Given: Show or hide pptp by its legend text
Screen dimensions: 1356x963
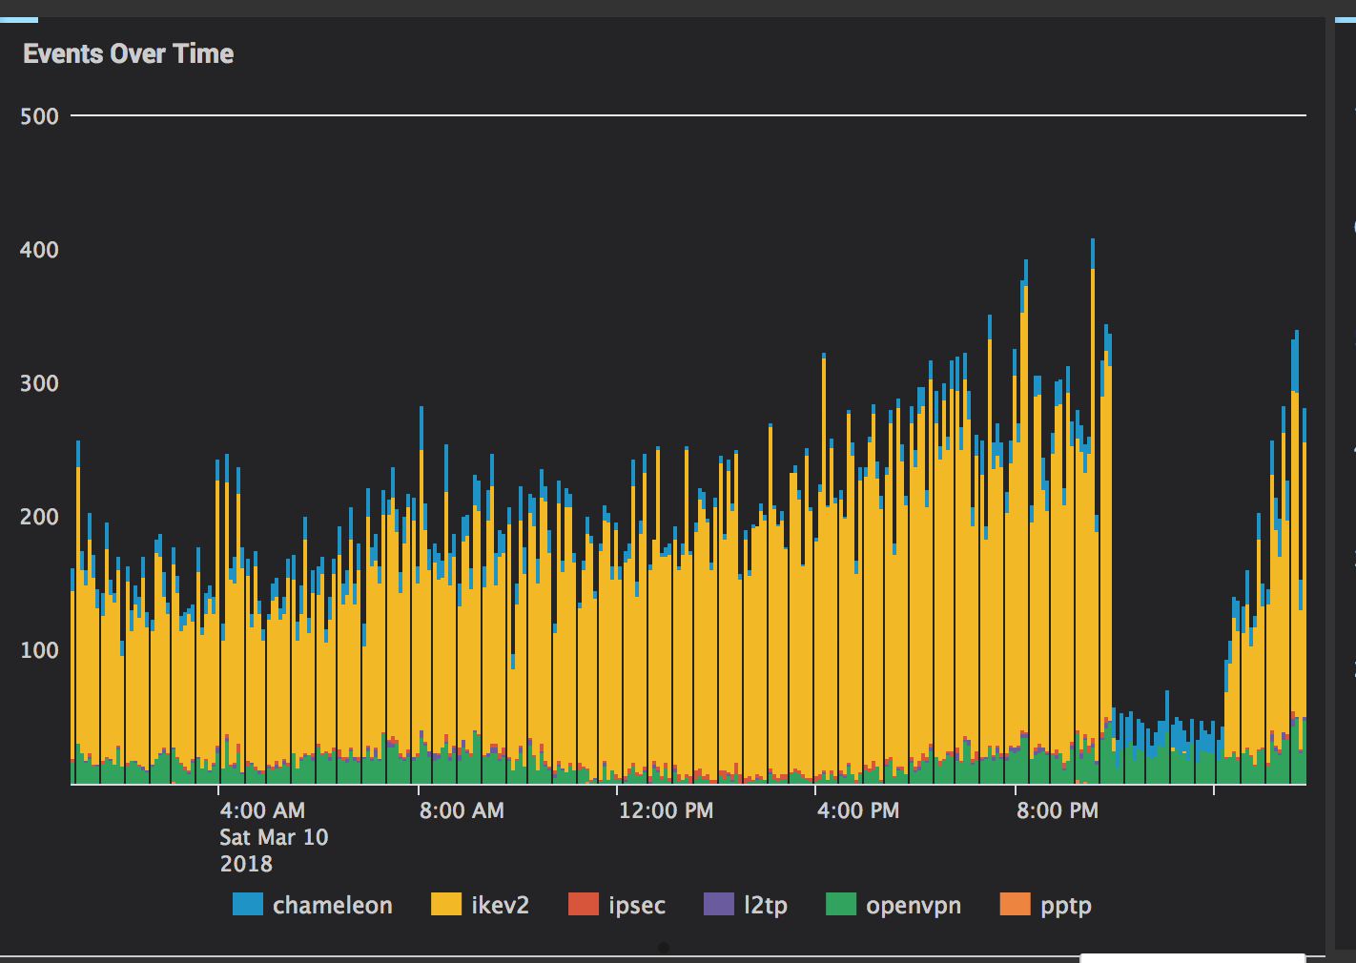Looking at the screenshot, I should pos(1065,905).
